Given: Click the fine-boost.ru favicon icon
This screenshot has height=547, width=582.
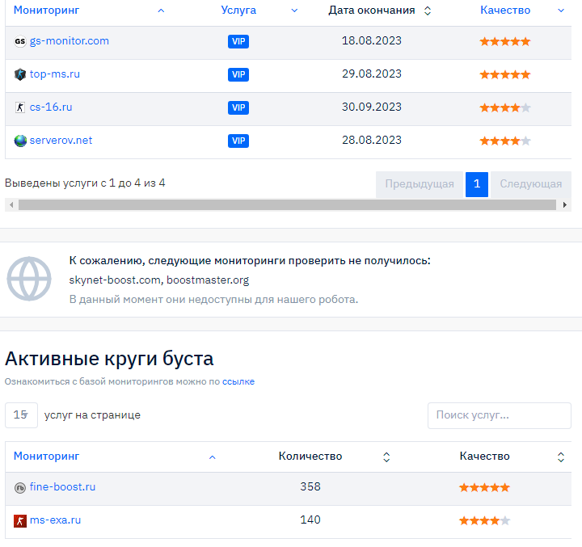Looking at the screenshot, I should [x=20, y=487].
